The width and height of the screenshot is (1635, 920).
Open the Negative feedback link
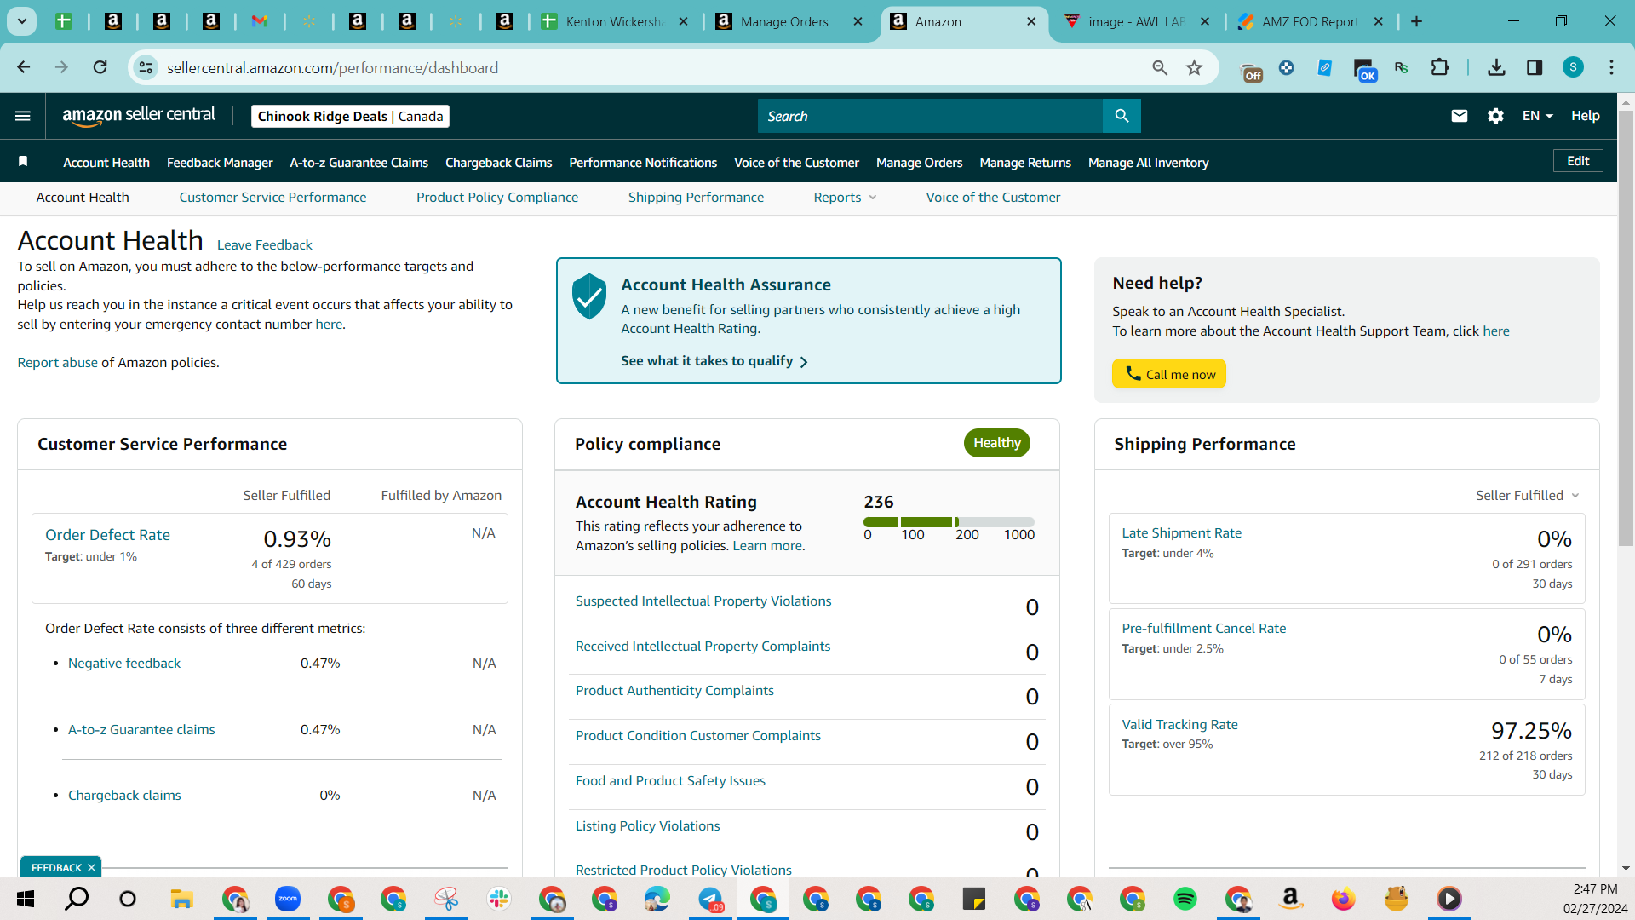click(124, 664)
